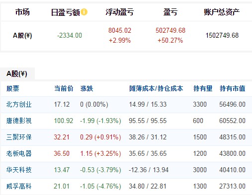Open the 威孚高科 stock link
The image size is (252, 195).
[x=19, y=186]
